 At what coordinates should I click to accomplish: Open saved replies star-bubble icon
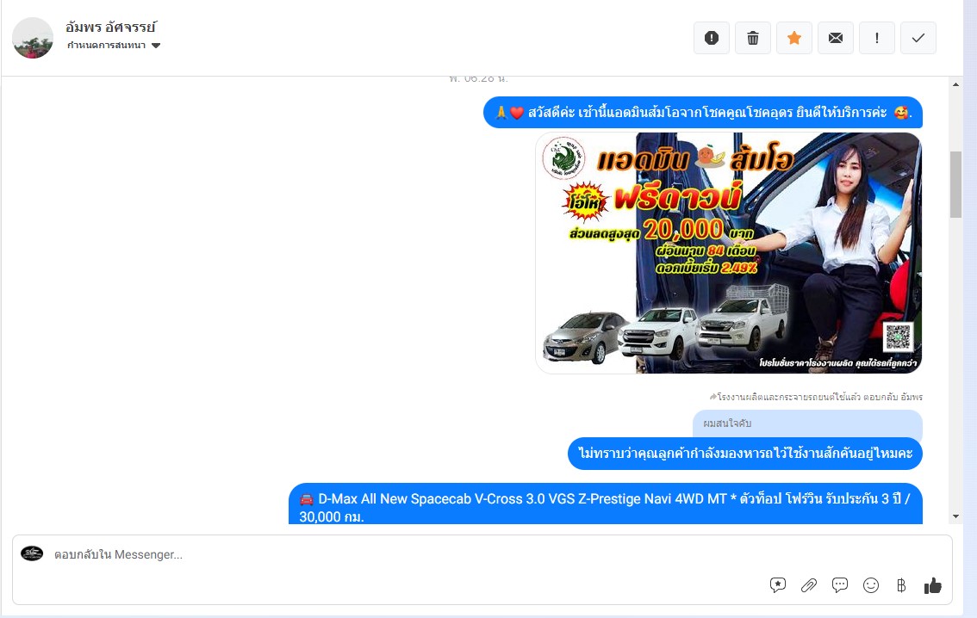[x=778, y=585]
